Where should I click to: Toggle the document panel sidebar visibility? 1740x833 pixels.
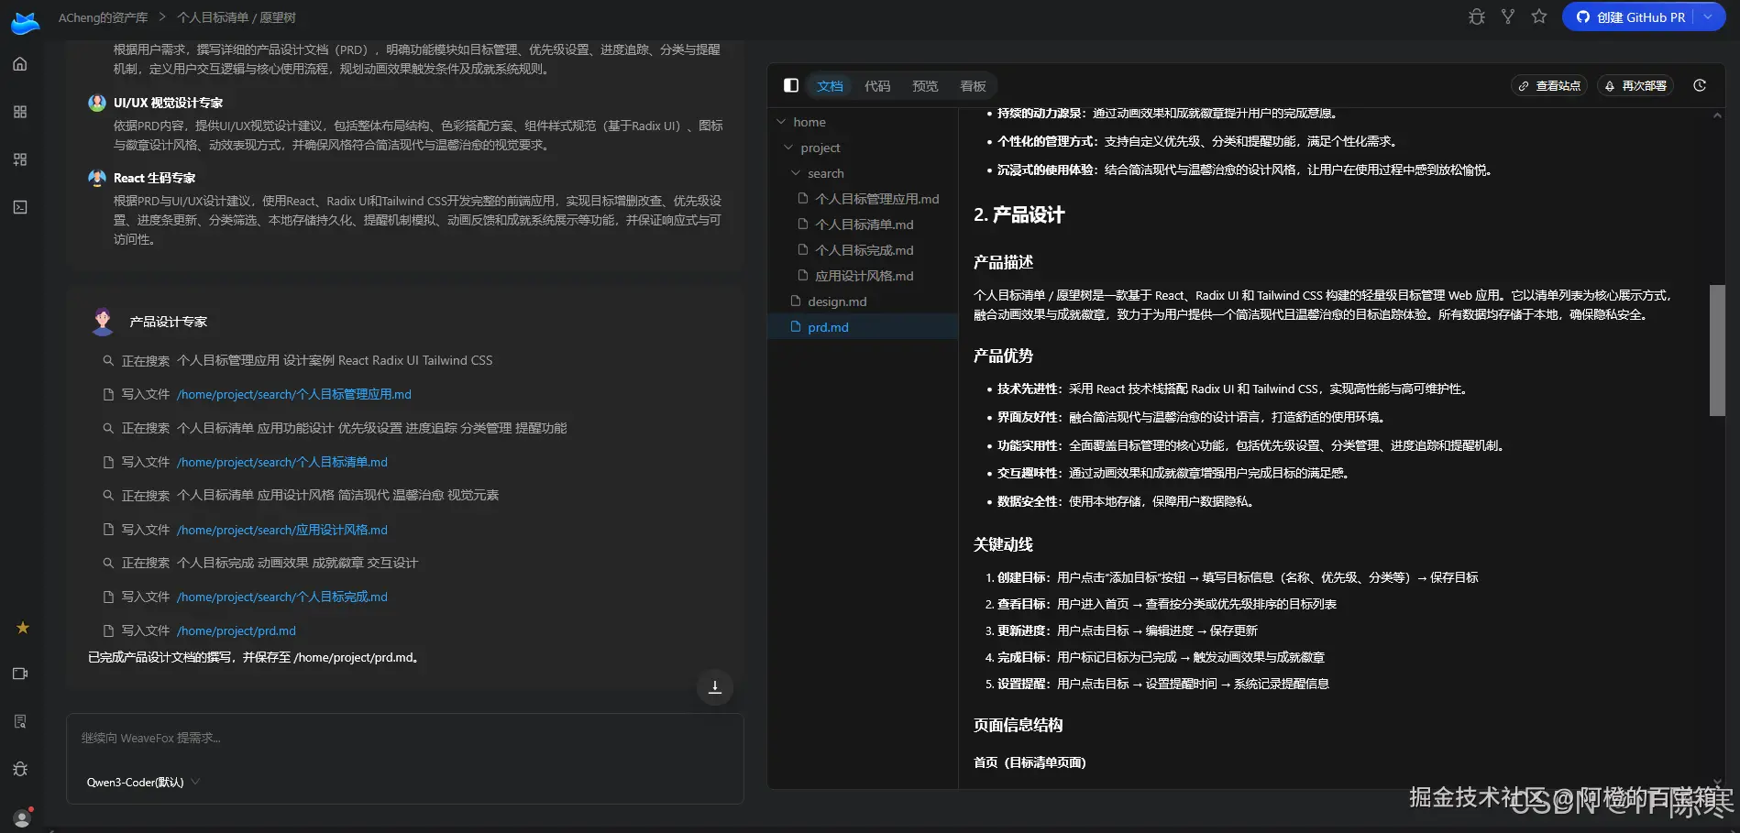790,85
